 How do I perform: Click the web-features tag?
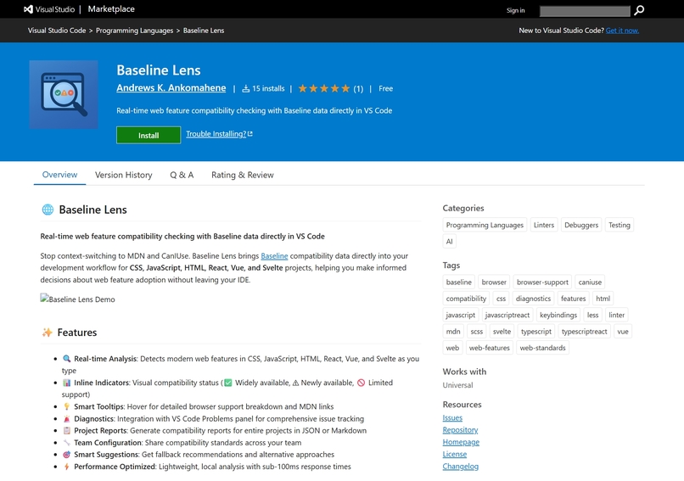(490, 348)
